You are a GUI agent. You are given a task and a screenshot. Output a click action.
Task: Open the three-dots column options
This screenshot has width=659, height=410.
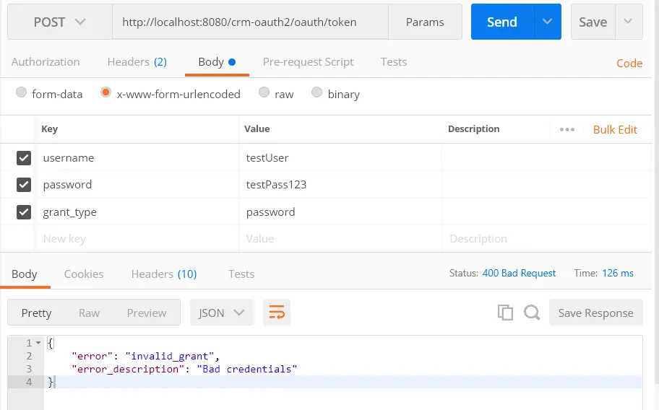point(567,130)
